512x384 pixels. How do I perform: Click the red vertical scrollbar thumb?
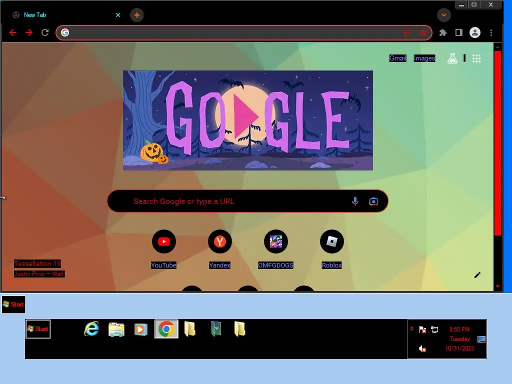(x=497, y=142)
